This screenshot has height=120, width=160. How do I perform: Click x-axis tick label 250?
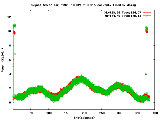click(102, 113)
